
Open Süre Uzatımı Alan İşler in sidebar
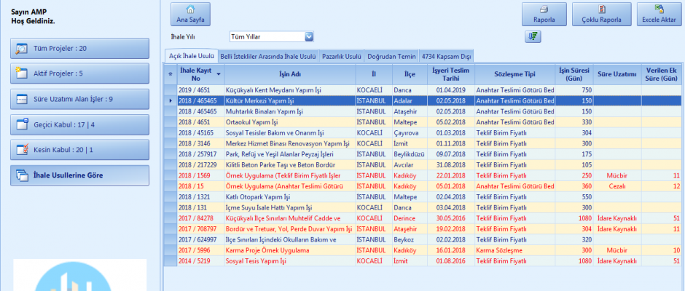pyautogui.click(x=80, y=99)
